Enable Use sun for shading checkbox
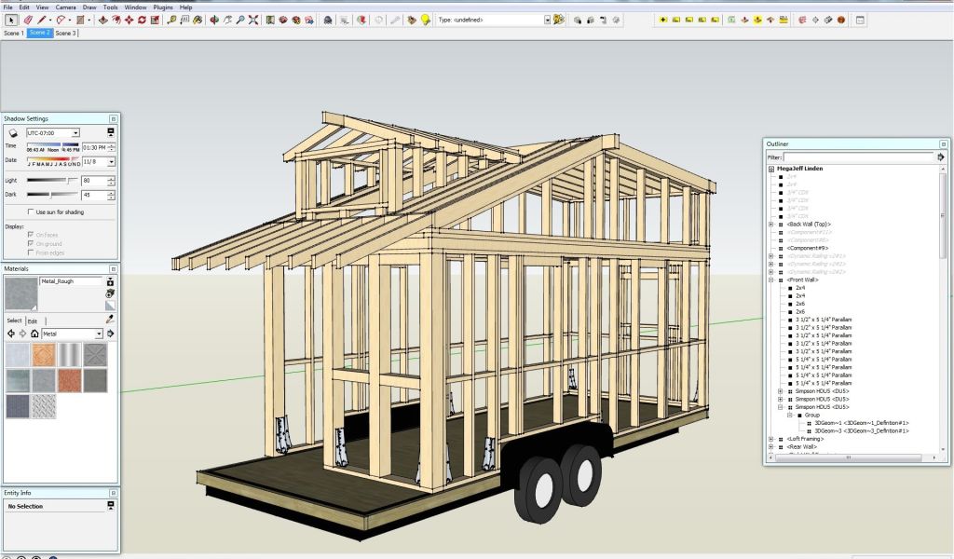 point(32,212)
